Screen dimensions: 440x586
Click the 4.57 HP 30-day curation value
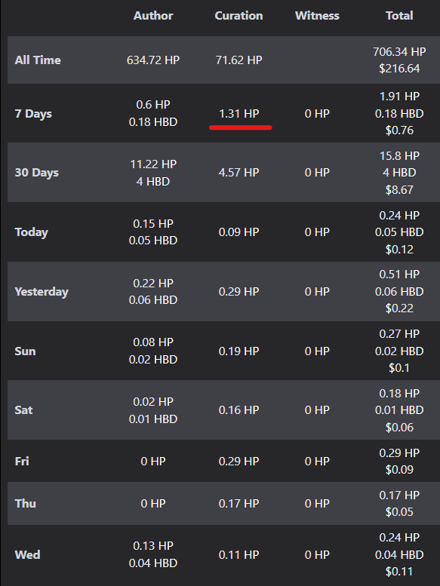point(239,173)
